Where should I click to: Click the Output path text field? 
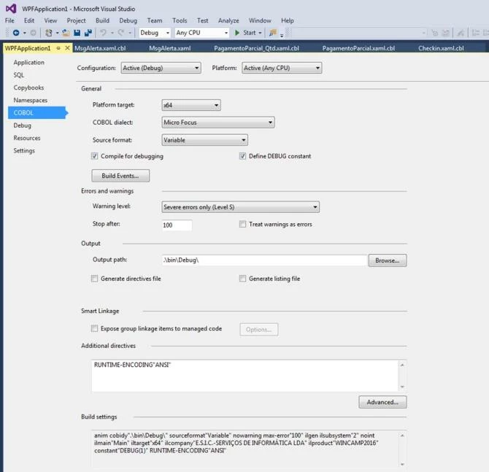point(264,260)
